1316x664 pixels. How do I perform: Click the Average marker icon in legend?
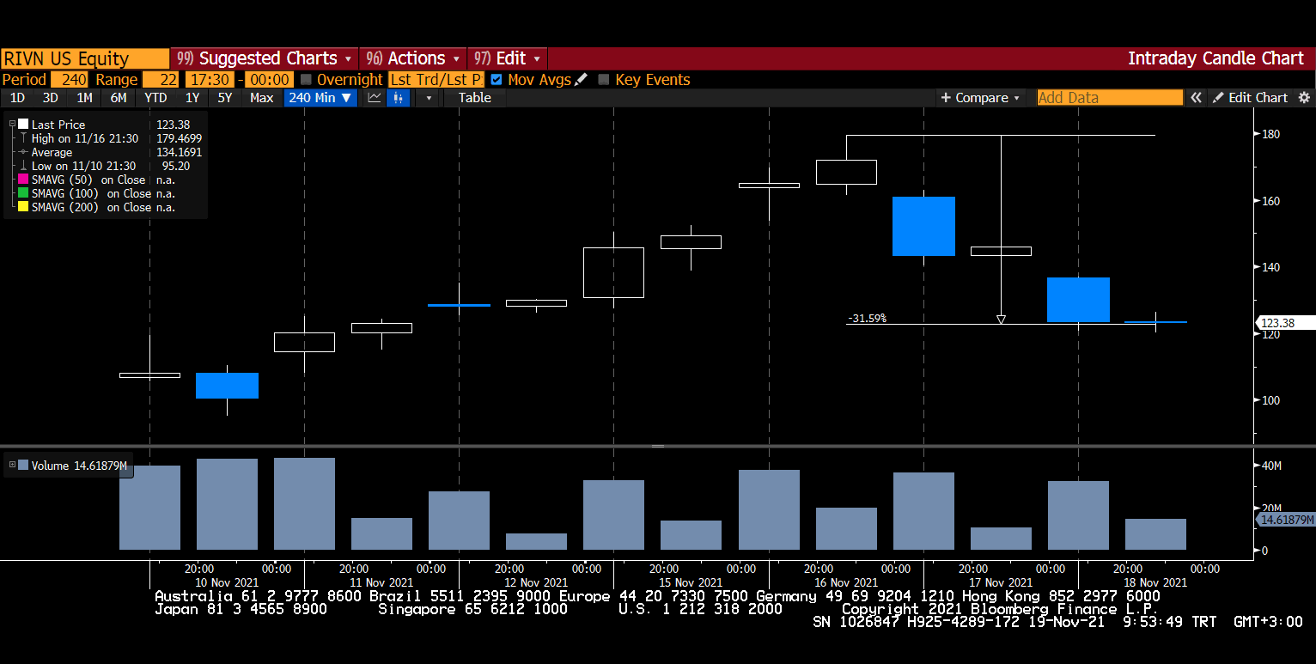click(23, 152)
